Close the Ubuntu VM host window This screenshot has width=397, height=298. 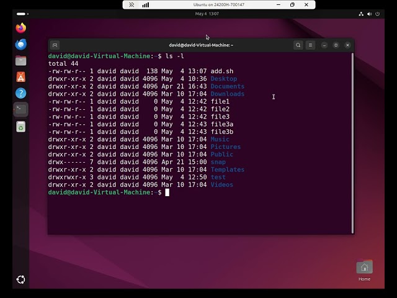306,5
